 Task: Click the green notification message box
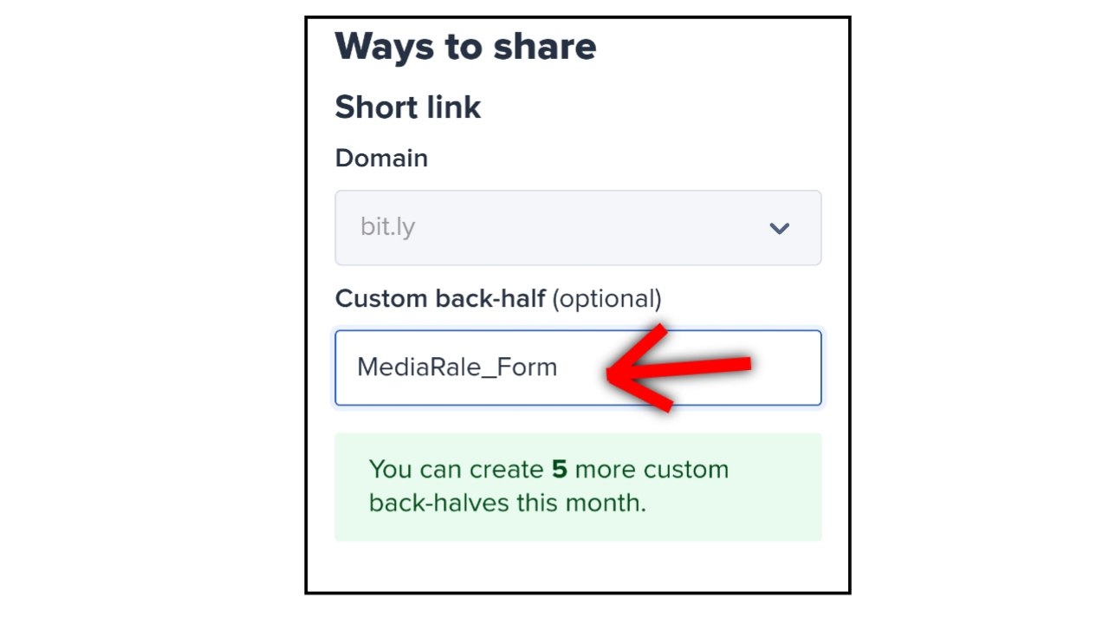coord(578,486)
